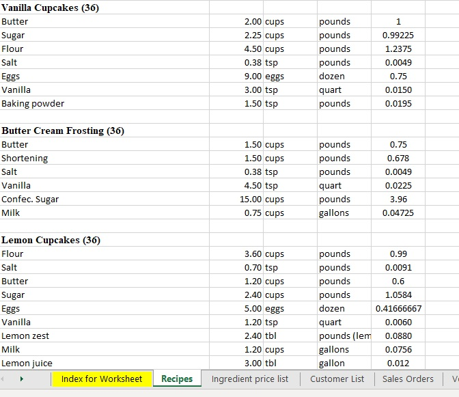Click the next sheet navigation arrow
The width and height of the screenshot is (459, 397).
tap(21, 379)
